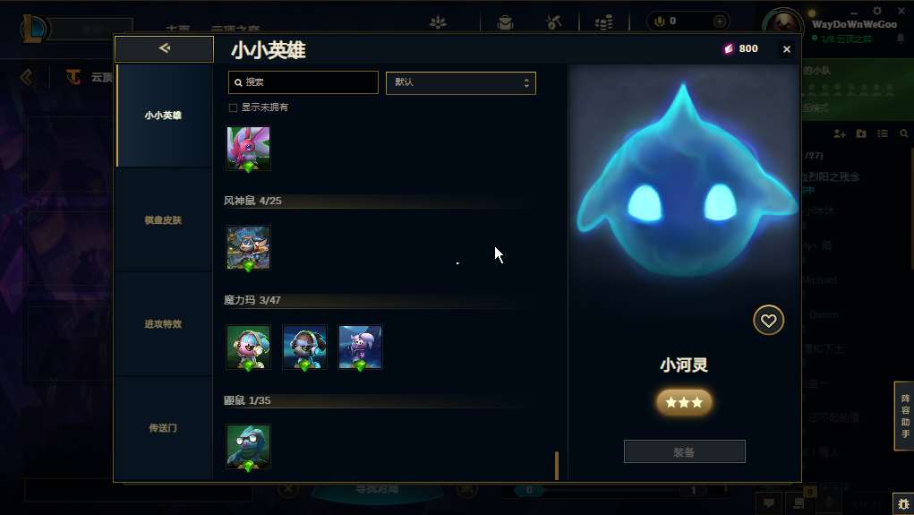Screen dimensions: 914x515
Task: Open the 传送门 sidebar tab
Action: point(163,427)
